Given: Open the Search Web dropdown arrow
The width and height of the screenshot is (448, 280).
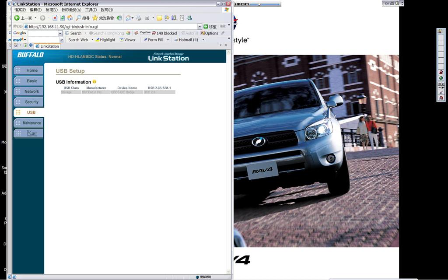Looking at the screenshot, I should click(x=92, y=40).
